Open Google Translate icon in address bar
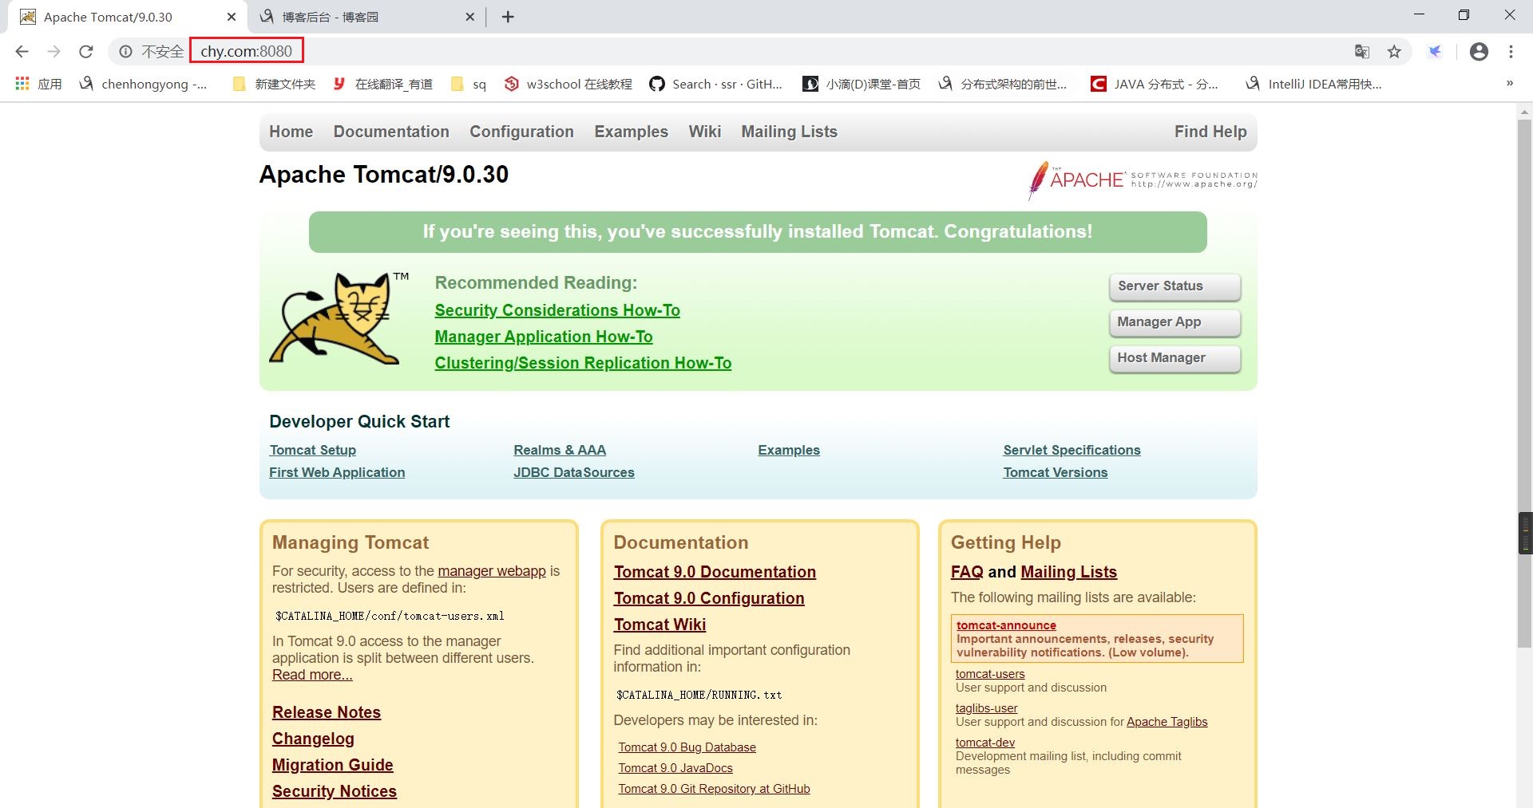This screenshot has width=1533, height=808. (1362, 52)
